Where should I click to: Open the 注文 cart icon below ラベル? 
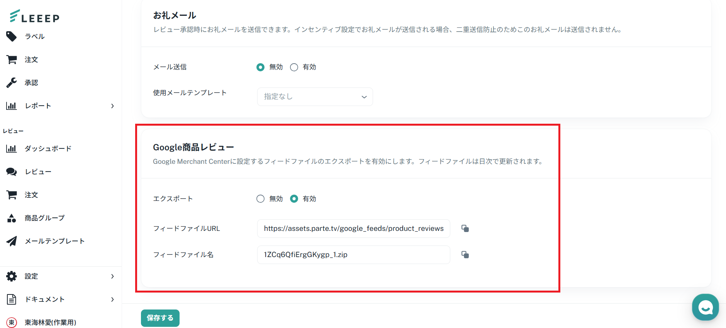click(12, 60)
